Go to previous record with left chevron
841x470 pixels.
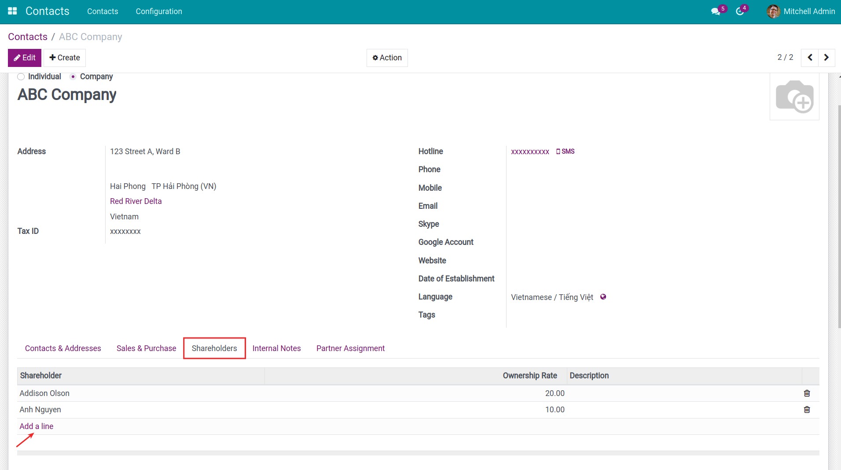point(810,57)
